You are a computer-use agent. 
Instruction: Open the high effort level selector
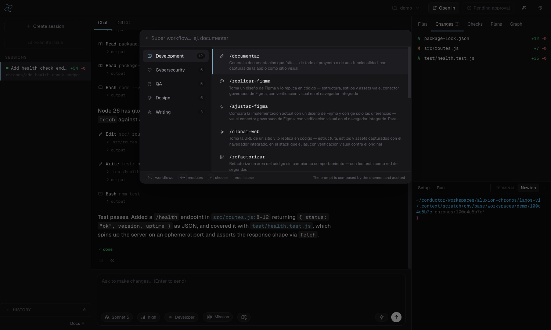(148, 317)
